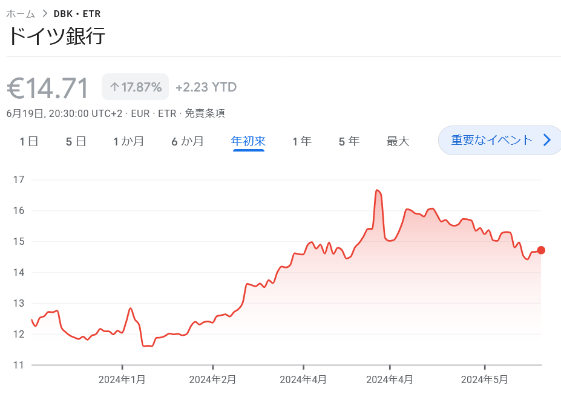Switch to the 1年 view
The height and width of the screenshot is (397, 561).
[301, 140]
